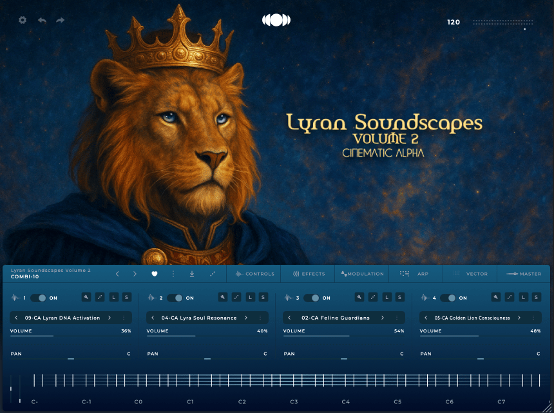The width and height of the screenshot is (554, 413).
Task: Select next sound after Lyran DNA Activation
Action: click(x=110, y=318)
